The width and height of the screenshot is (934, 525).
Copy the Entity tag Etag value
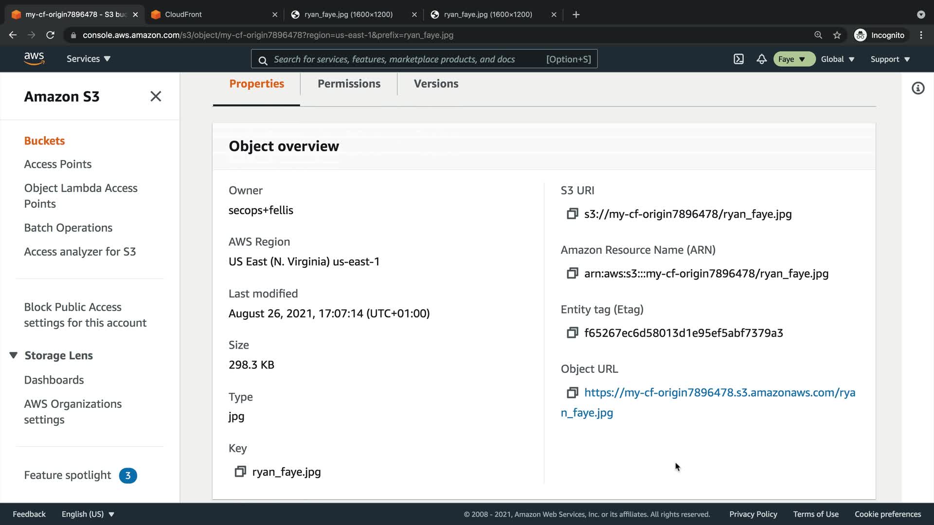[572, 333]
